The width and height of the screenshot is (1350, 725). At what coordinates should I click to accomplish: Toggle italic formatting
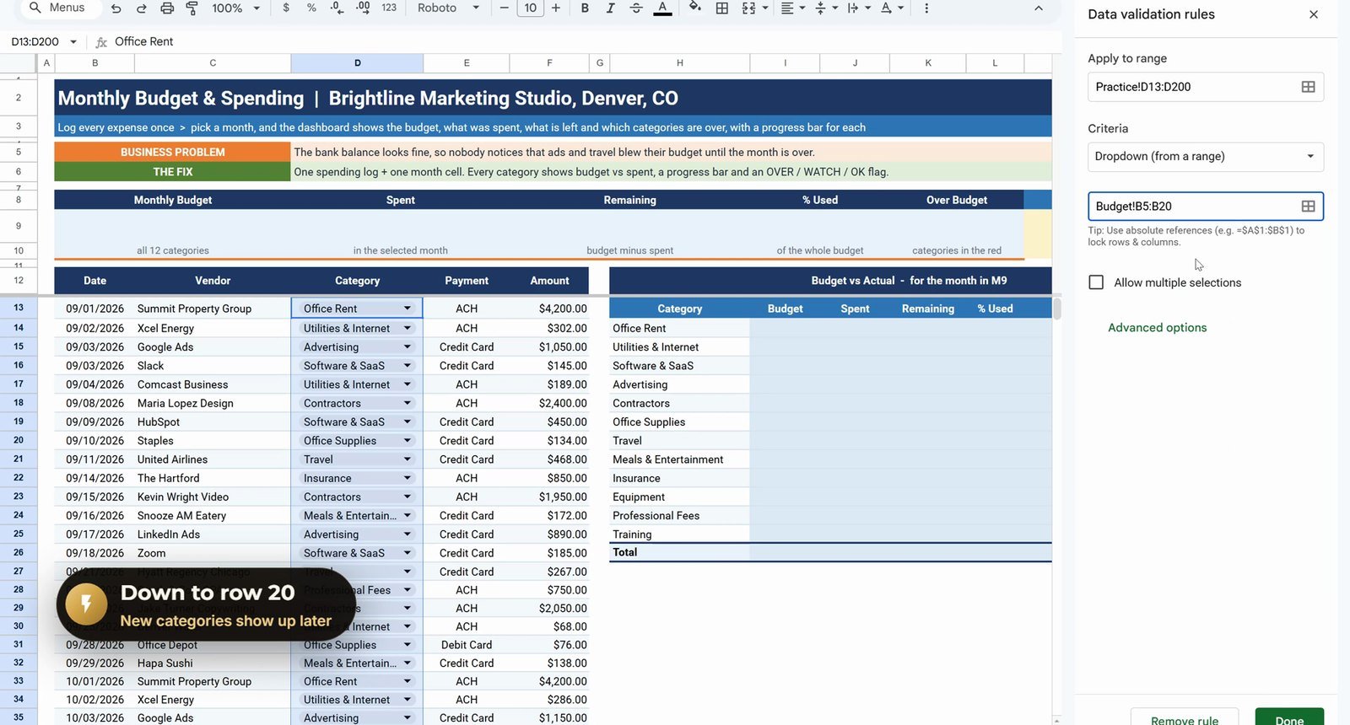(x=610, y=8)
